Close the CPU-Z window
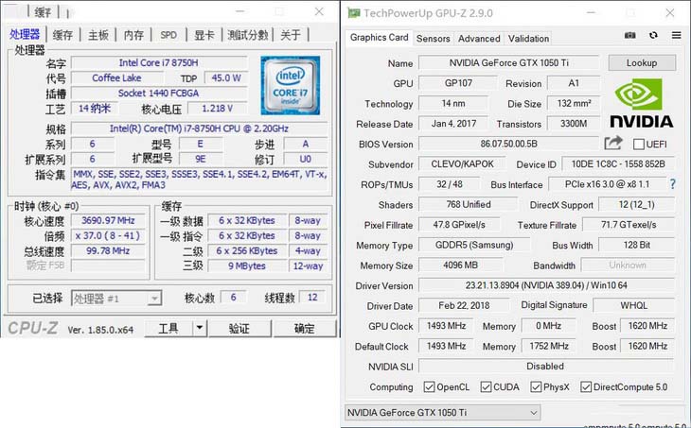The height and width of the screenshot is (428, 691). 319,12
